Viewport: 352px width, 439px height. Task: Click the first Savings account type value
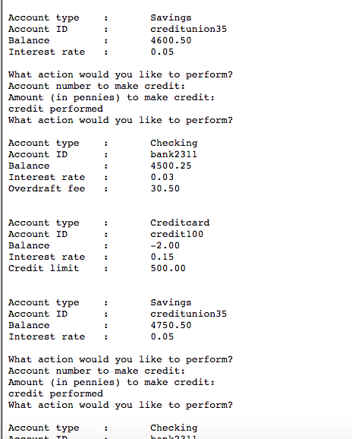point(171,18)
